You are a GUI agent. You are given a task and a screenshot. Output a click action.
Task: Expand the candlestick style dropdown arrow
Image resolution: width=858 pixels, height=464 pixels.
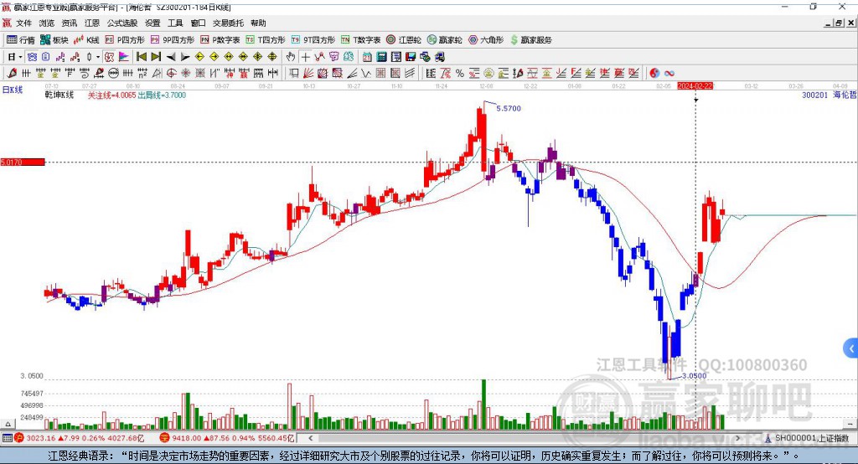point(98,57)
